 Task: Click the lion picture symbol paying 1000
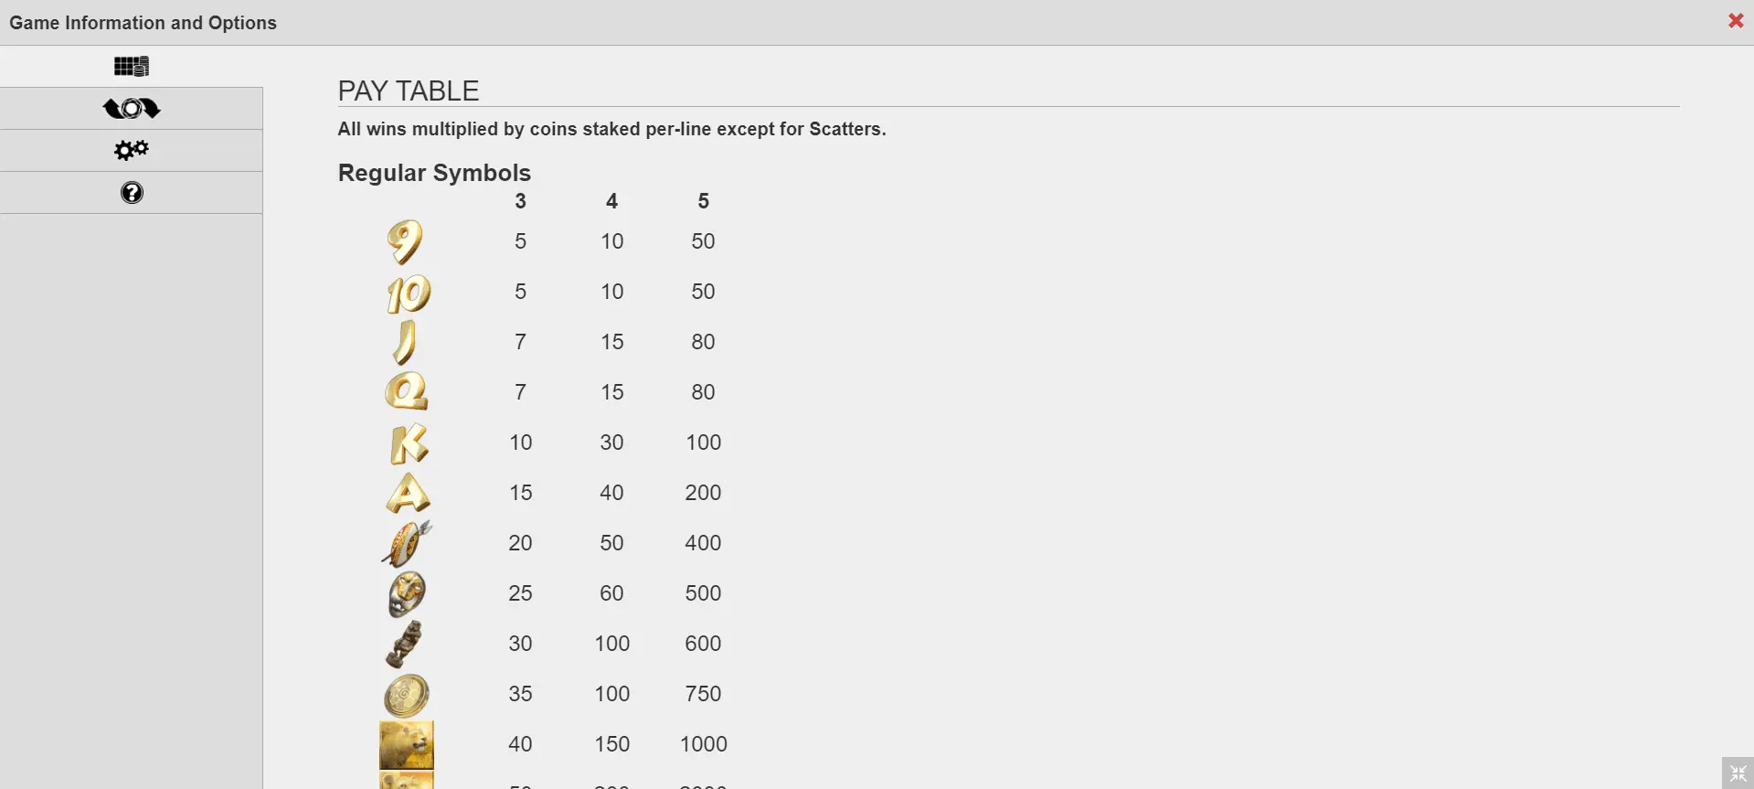(407, 745)
